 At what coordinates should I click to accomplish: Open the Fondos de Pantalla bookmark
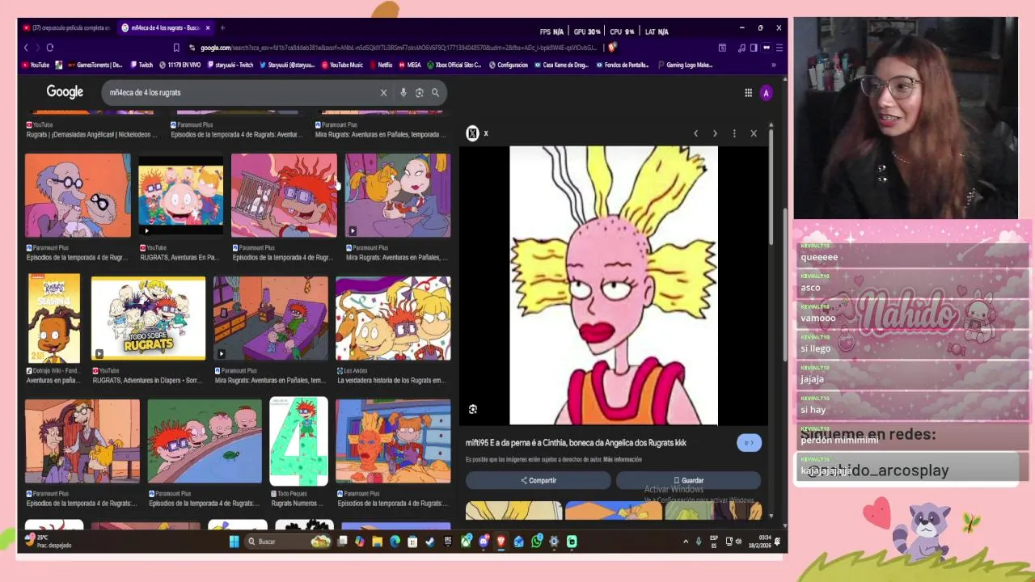(x=623, y=65)
